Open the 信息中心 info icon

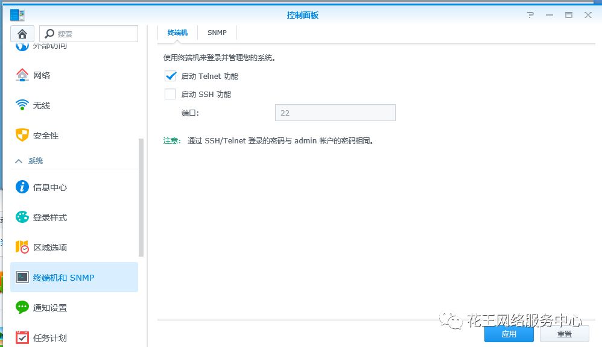point(22,187)
